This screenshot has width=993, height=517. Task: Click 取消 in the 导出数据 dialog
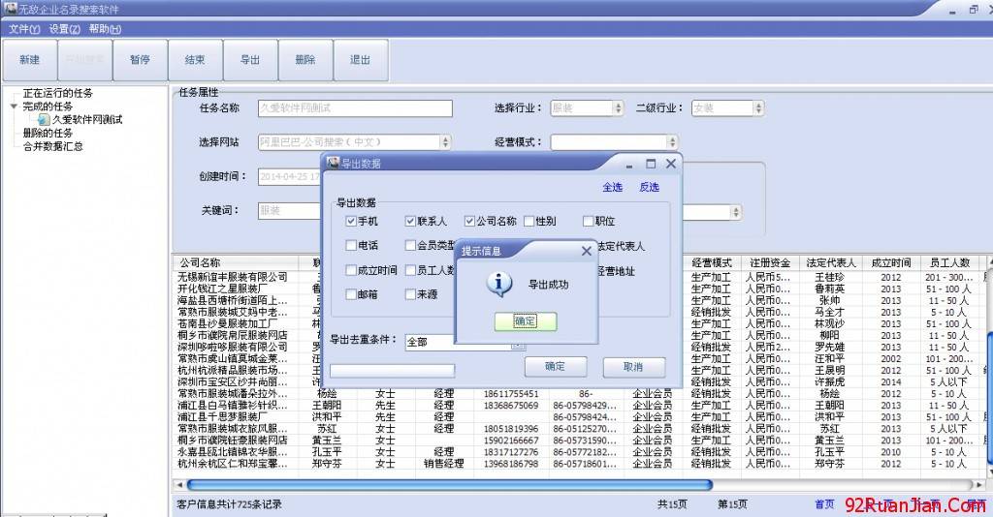[634, 367]
